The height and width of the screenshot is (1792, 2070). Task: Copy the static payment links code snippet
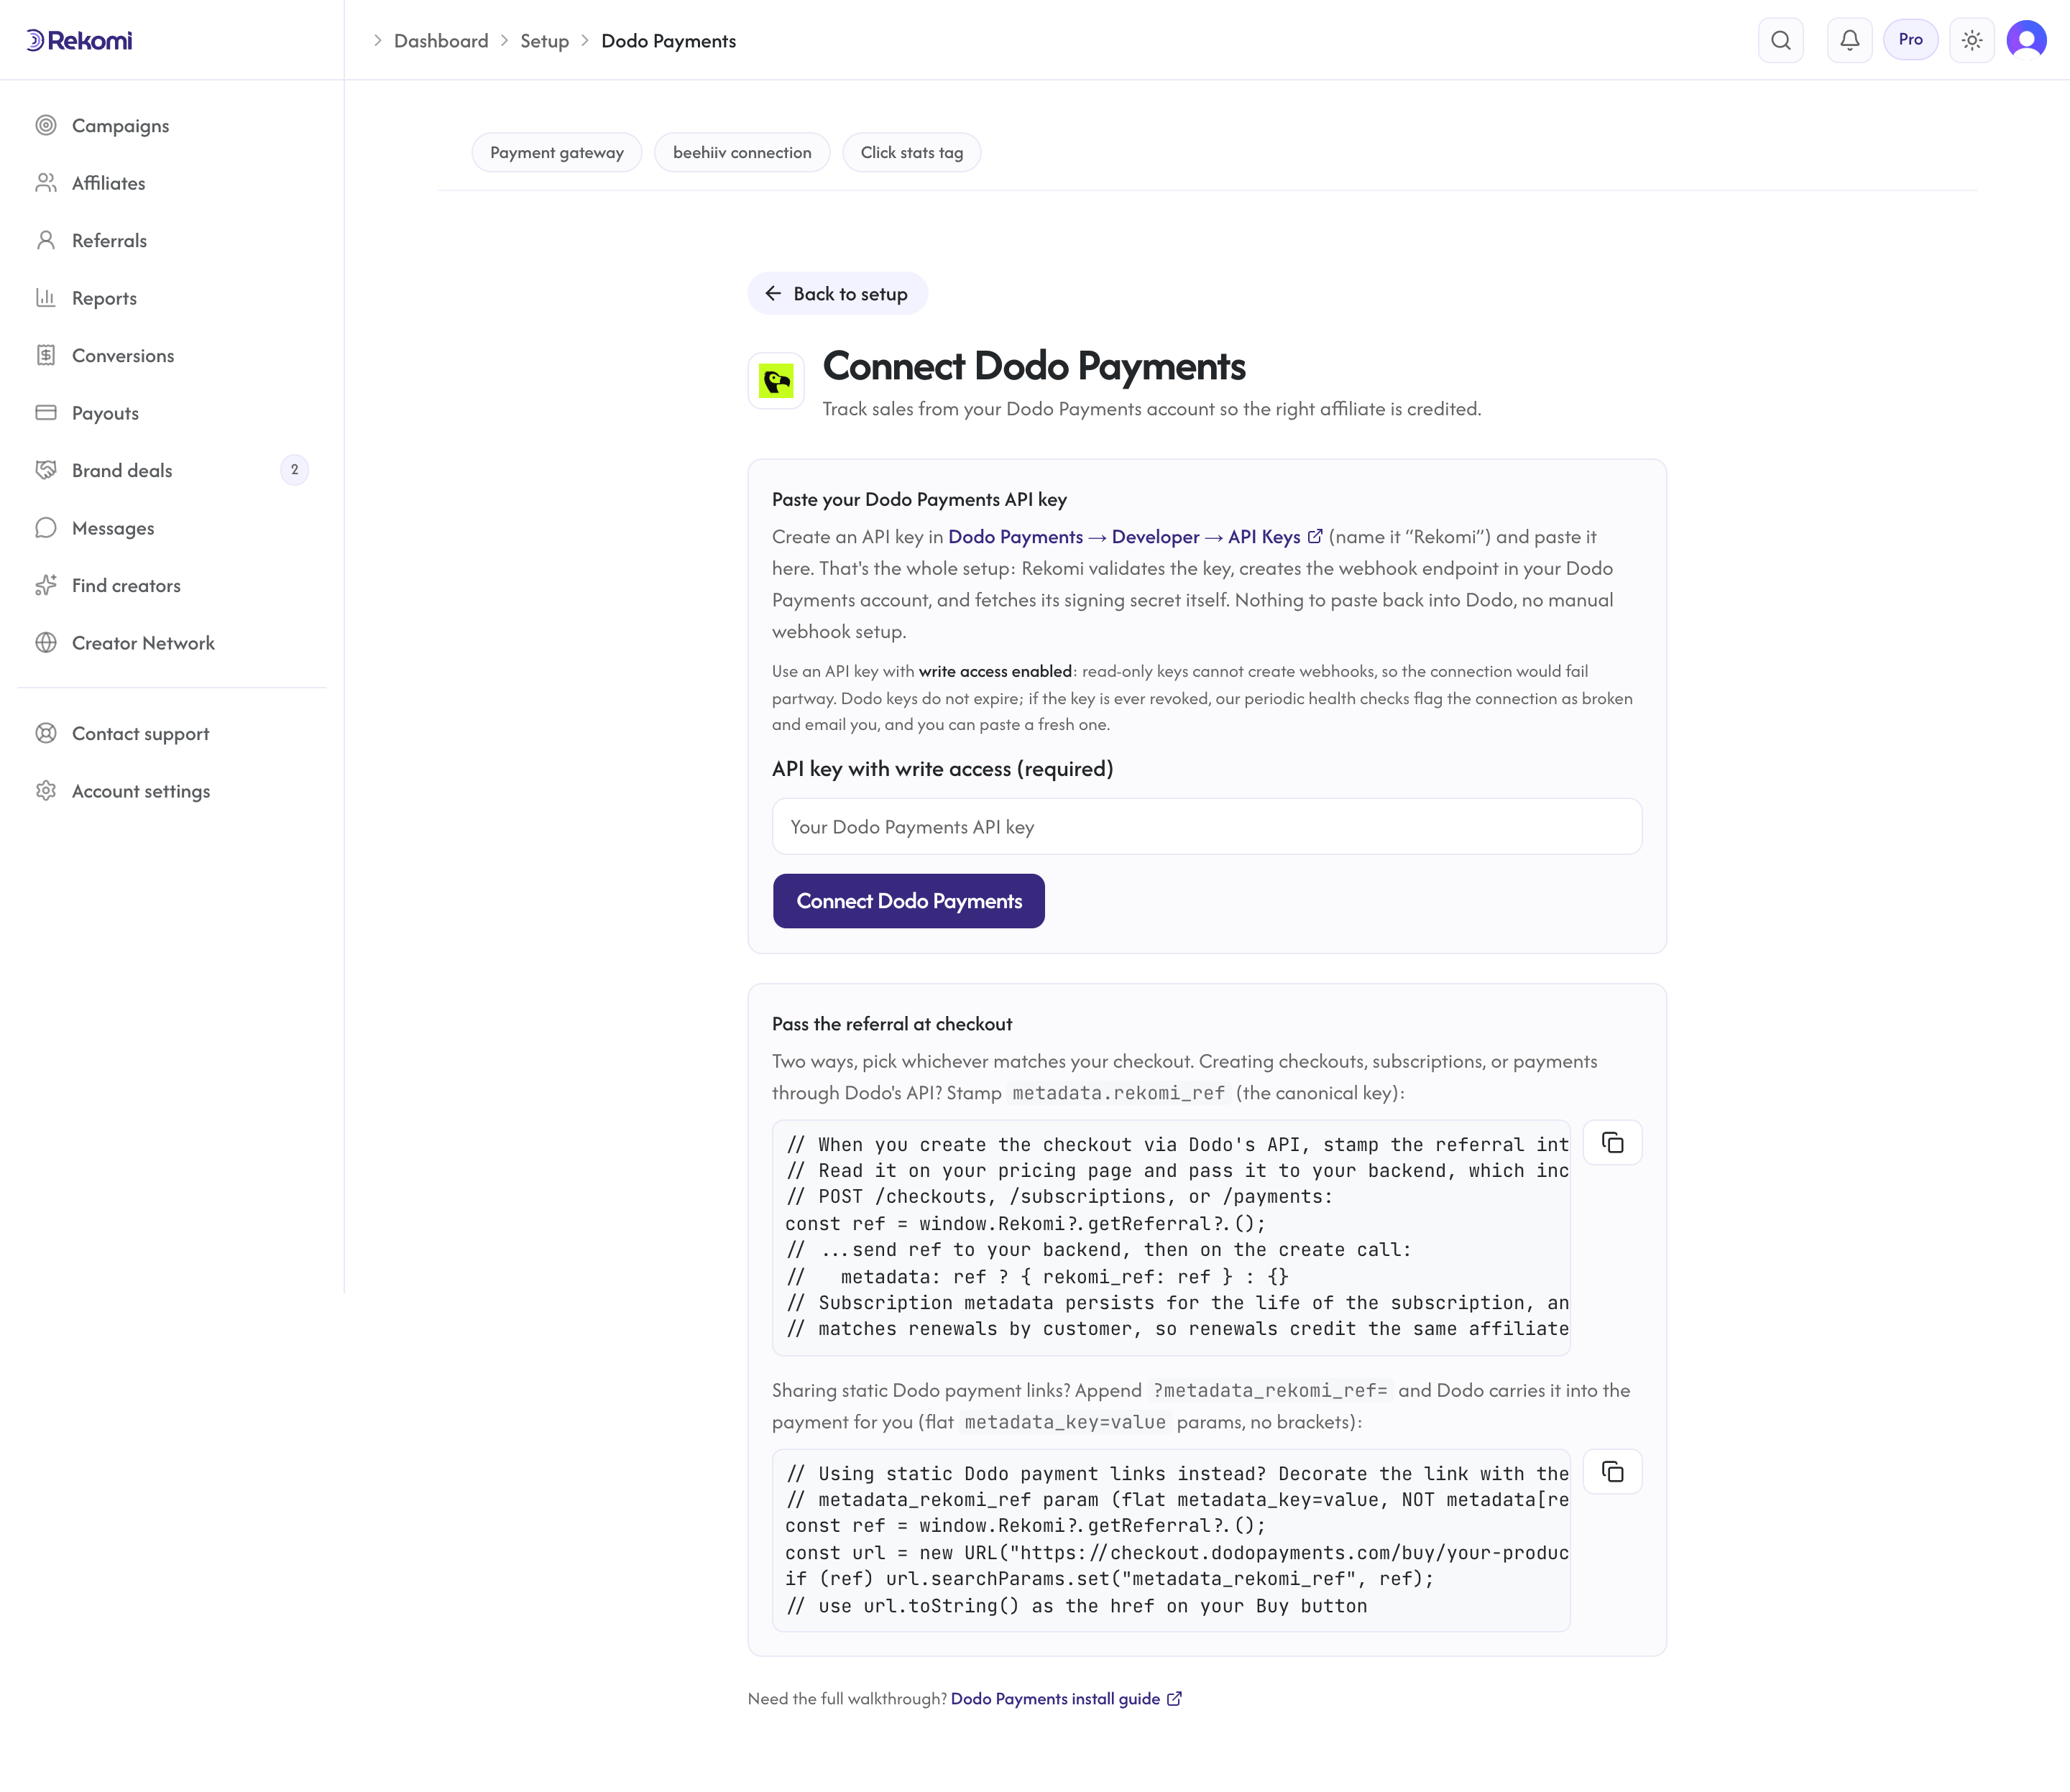tap(1611, 1472)
